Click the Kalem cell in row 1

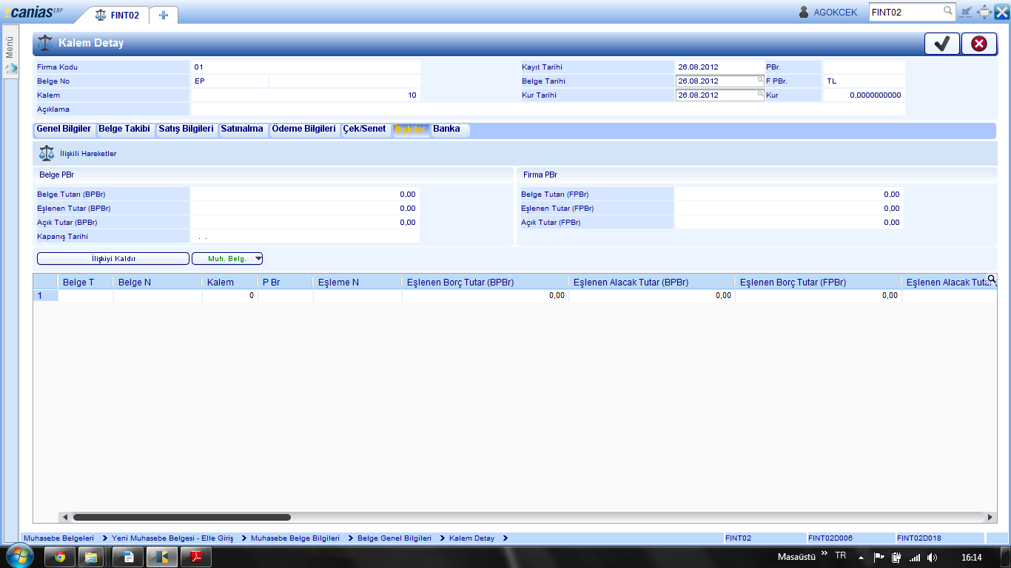230,295
